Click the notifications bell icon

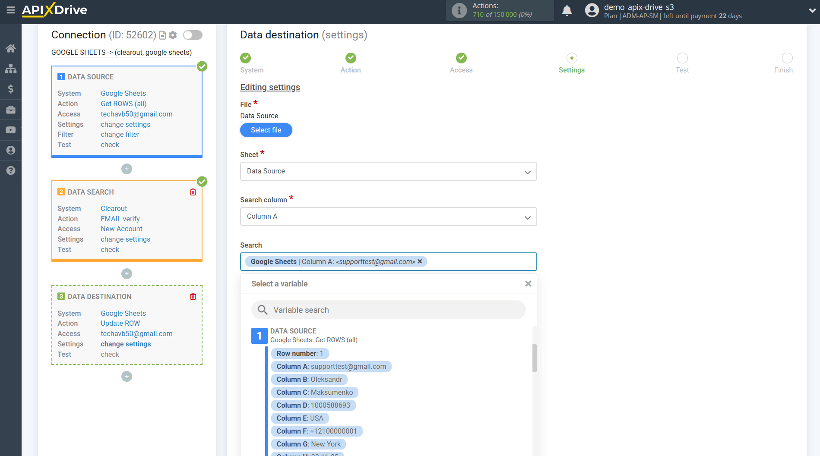(x=567, y=10)
